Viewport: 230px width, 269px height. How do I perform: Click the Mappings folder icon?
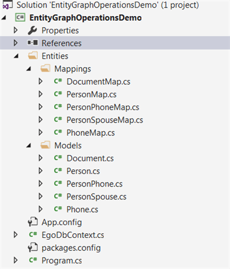click(x=45, y=69)
